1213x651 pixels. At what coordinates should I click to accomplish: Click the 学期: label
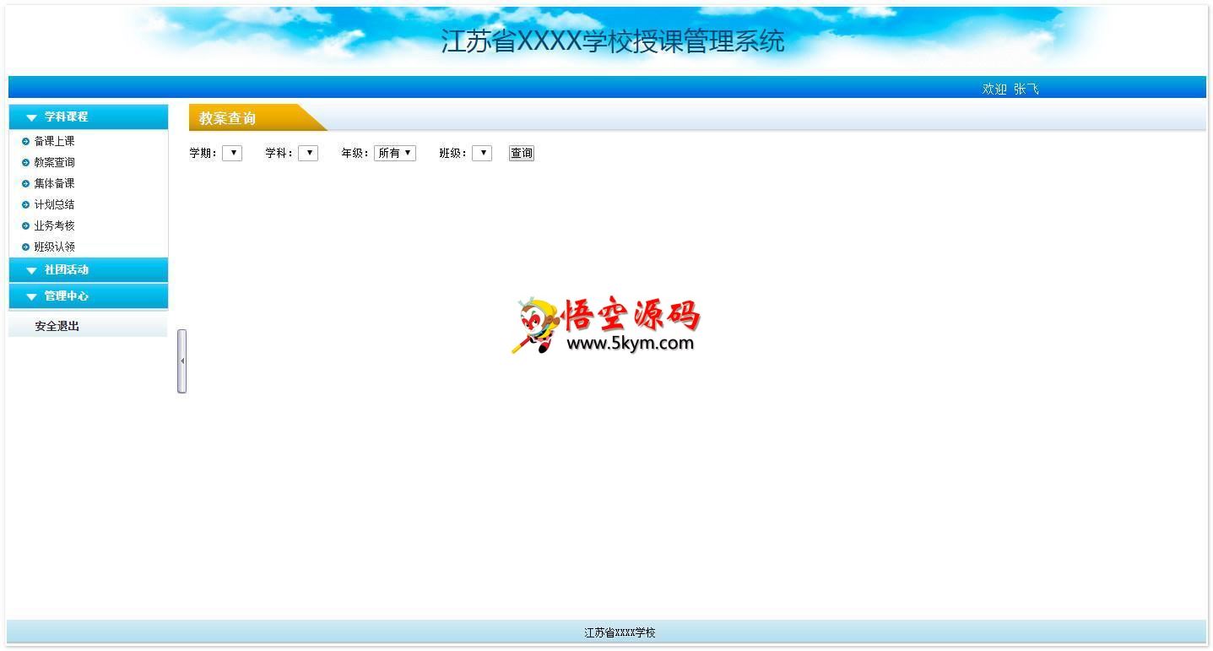203,153
